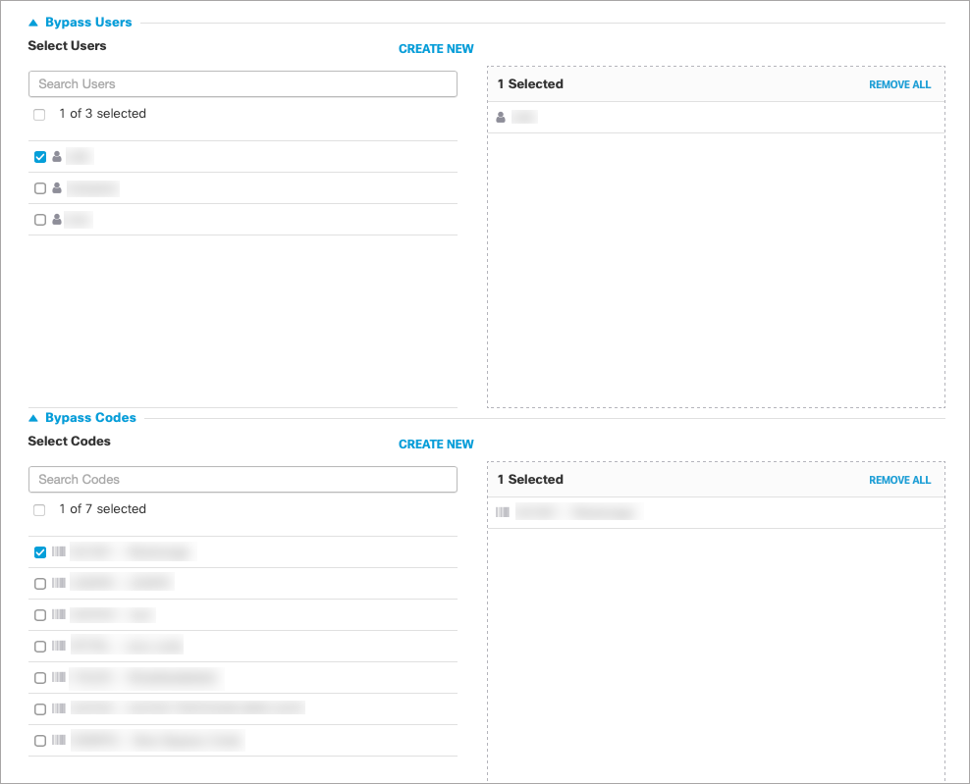Click CREATE NEW next to Select Users

[x=436, y=49]
